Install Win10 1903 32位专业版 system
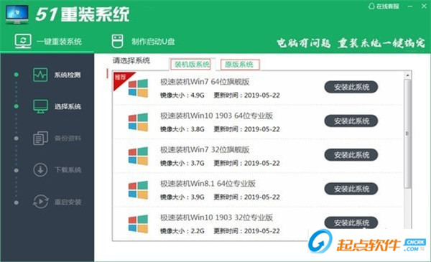This screenshot has height=262, width=431. click(x=351, y=223)
